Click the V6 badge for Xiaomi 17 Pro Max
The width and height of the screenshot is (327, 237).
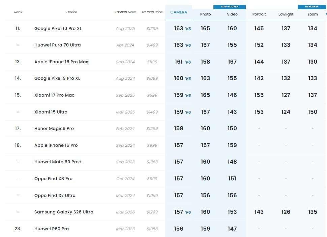(188, 95)
